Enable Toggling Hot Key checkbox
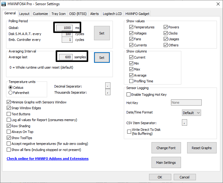223x183 pixels. click(146, 95)
